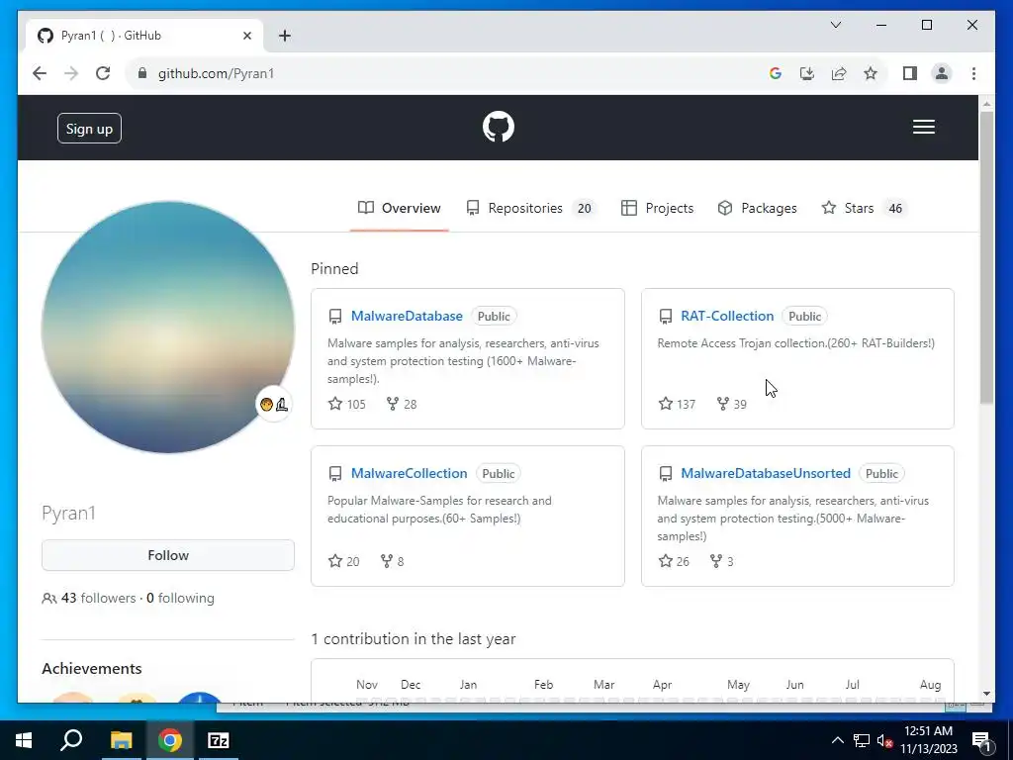Click the muted volume tray icon

point(884,740)
